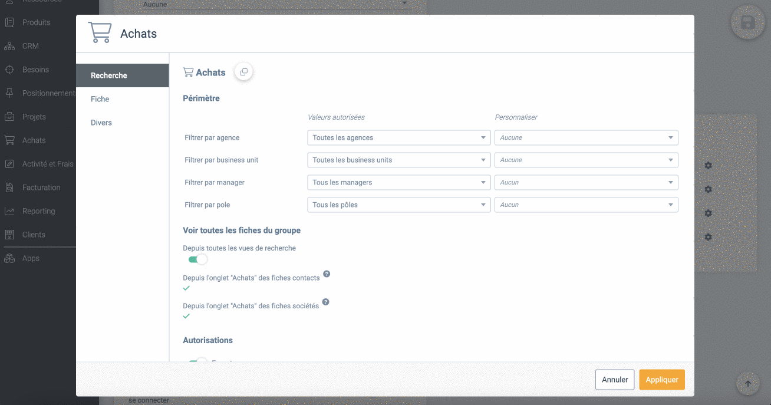Click the Projets briefcase icon

pos(9,117)
